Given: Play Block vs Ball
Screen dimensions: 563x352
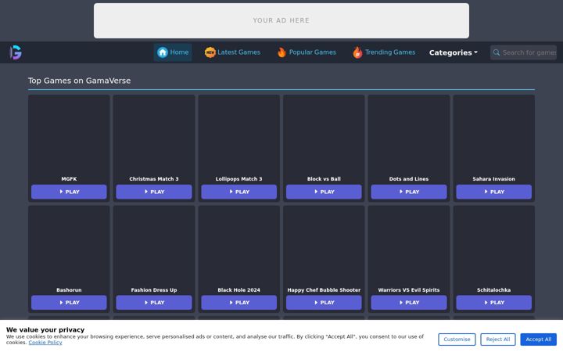Looking at the screenshot, I should point(324,192).
